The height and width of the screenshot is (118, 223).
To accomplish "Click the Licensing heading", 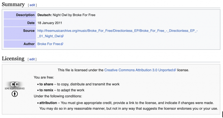I will [13, 59].
